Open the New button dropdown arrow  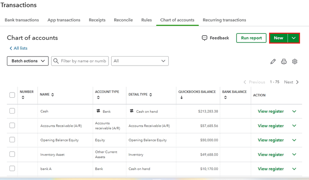[294, 38]
